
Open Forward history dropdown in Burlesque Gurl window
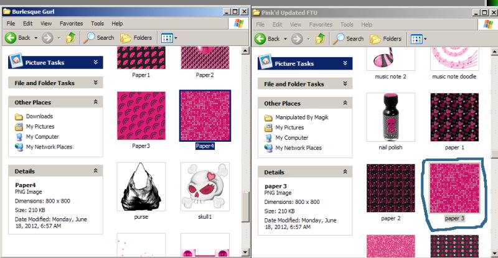click(59, 38)
